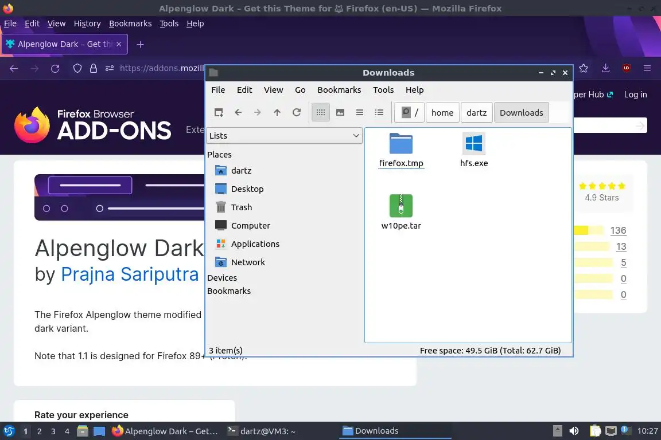Click the 5 three-star ratings count link

point(624,263)
